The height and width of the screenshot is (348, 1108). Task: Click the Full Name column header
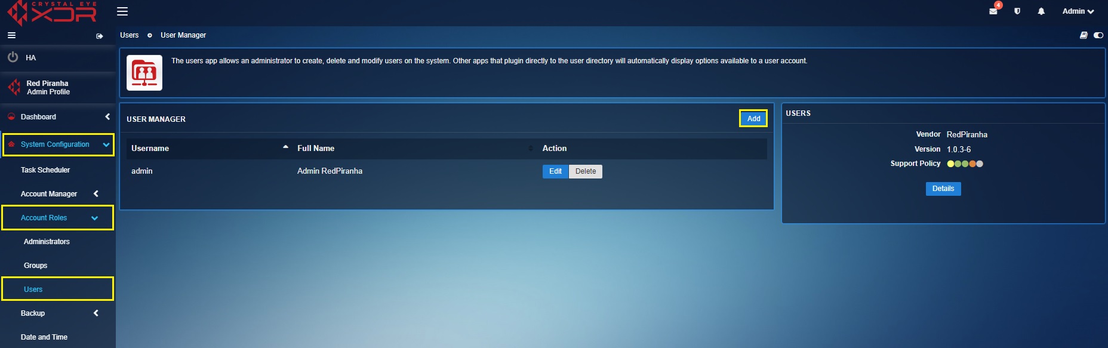tap(316, 148)
